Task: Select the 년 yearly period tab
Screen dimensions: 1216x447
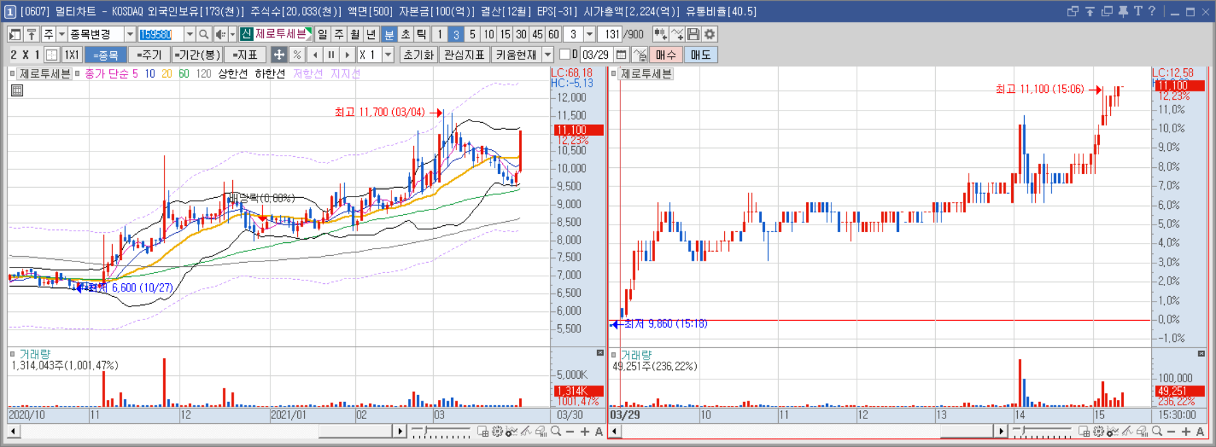Action: [372, 34]
